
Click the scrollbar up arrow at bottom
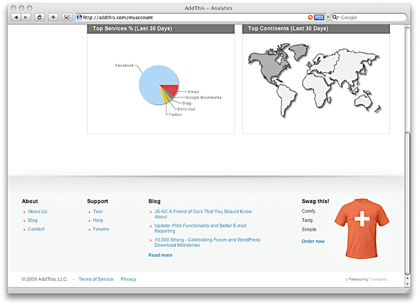[407, 278]
